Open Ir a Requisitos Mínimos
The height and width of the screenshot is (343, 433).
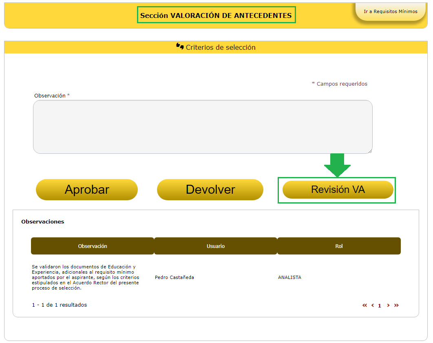coord(390,11)
